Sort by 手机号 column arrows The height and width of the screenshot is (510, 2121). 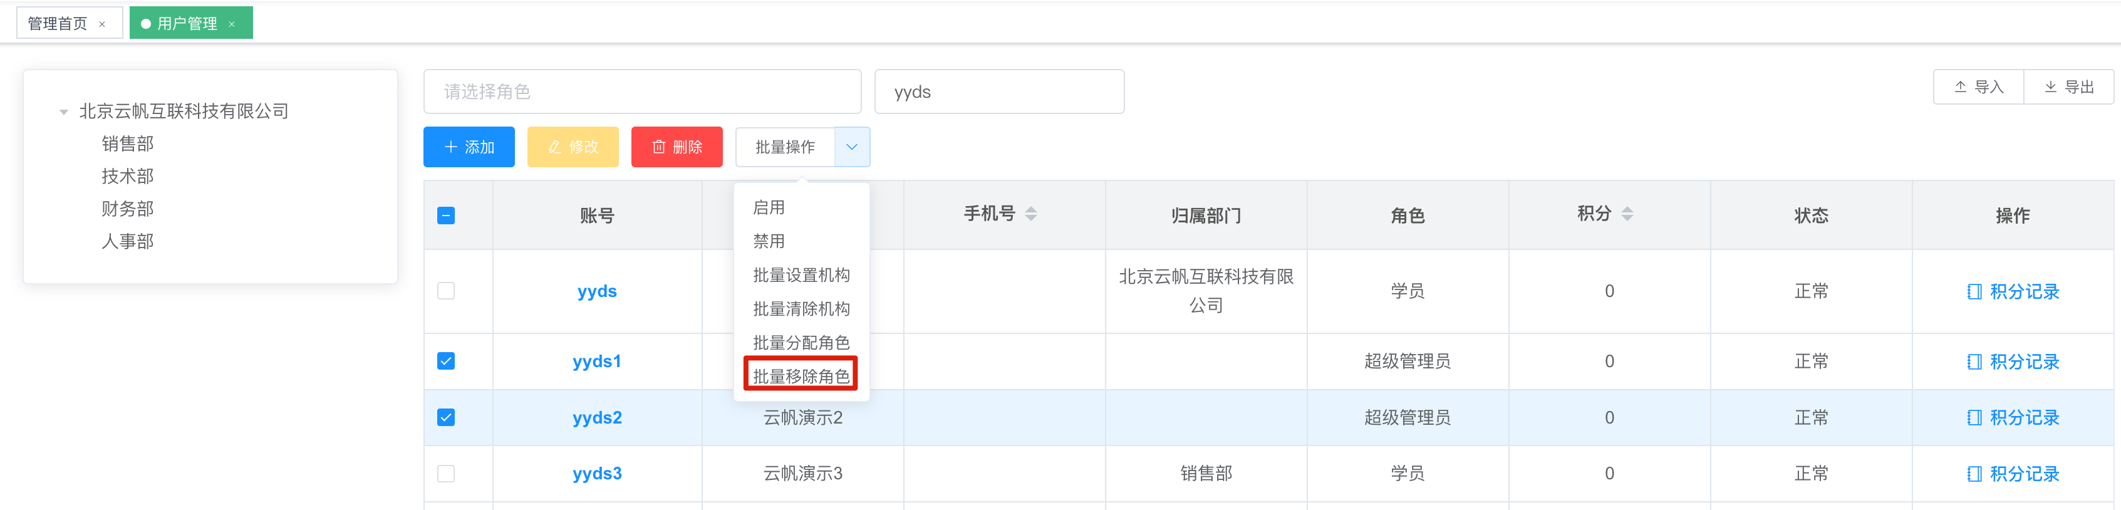1031,214
